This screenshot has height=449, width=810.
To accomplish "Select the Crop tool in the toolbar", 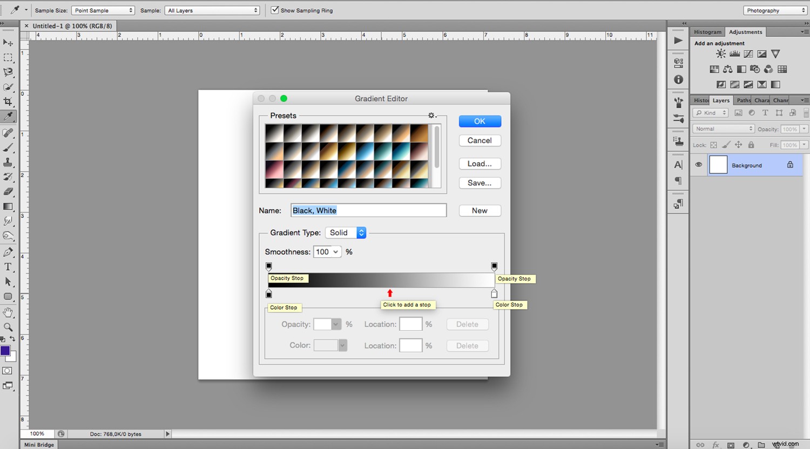I will point(8,101).
